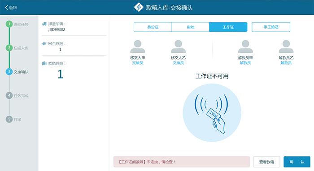The image size is (314, 171).
Task: Select the 解款员甲 avatar
Action: (245, 46)
